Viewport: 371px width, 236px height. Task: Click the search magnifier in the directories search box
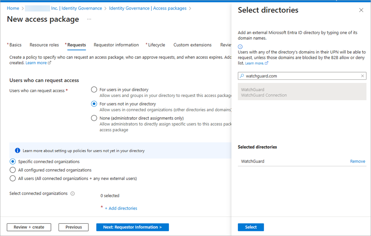point(242,76)
